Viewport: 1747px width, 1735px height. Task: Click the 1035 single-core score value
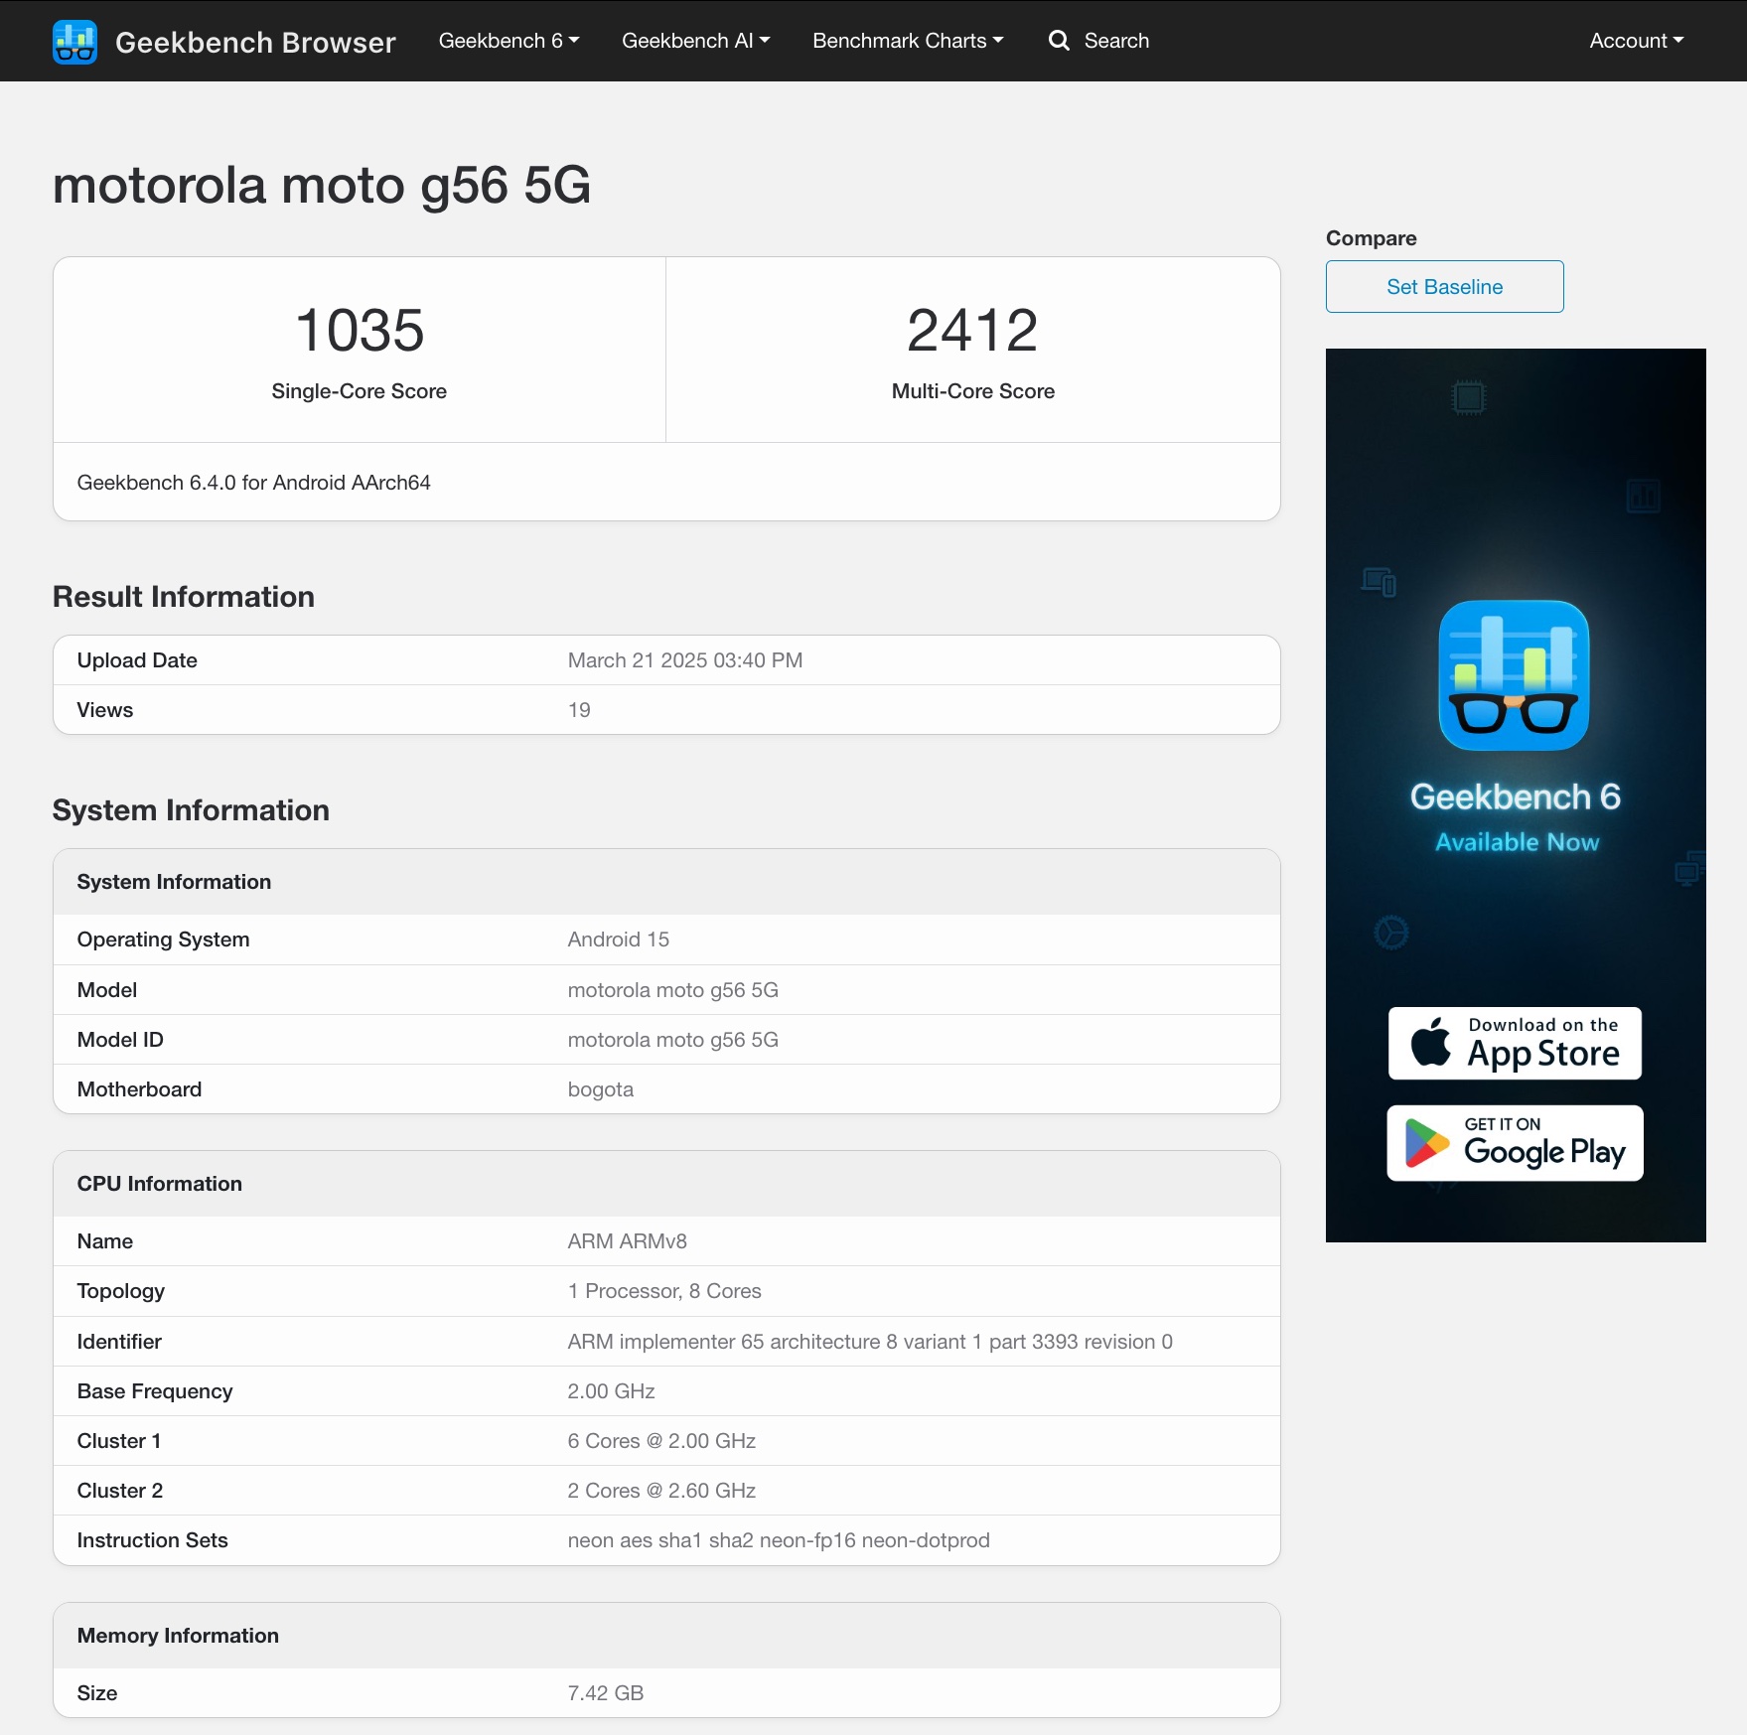tap(360, 330)
